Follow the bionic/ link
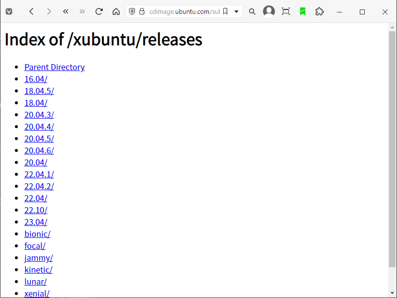This screenshot has height=298, width=397. (x=38, y=234)
